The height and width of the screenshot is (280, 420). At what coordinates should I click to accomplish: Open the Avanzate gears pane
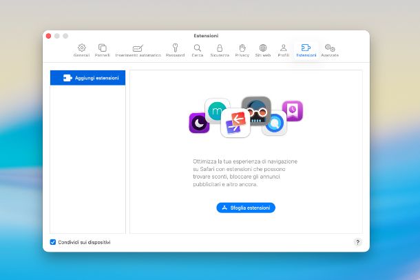coord(330,50)
